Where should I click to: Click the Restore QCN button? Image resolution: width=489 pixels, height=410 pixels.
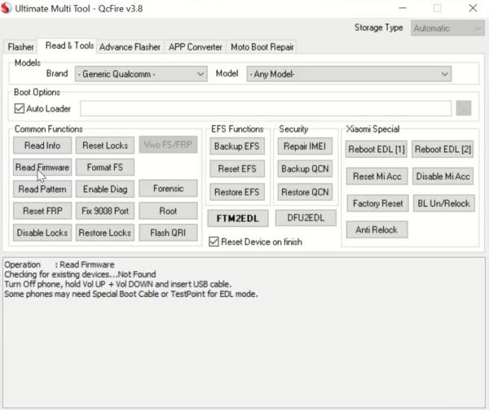click(305, 192)
